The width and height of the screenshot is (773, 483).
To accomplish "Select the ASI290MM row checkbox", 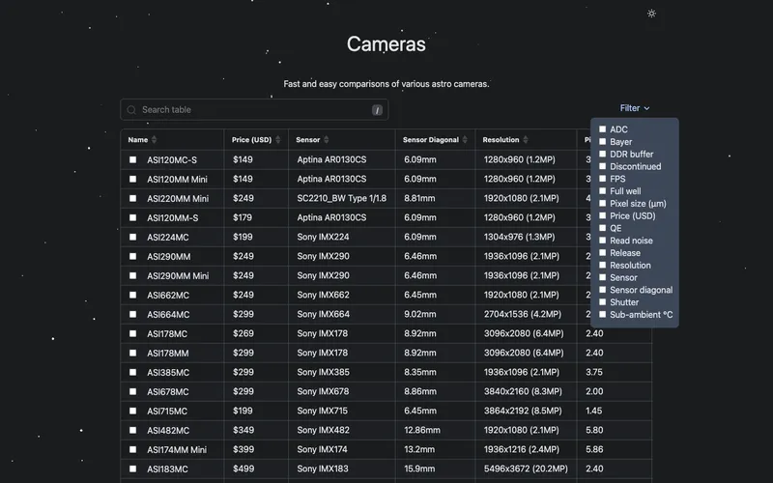I will click(132, 256).
